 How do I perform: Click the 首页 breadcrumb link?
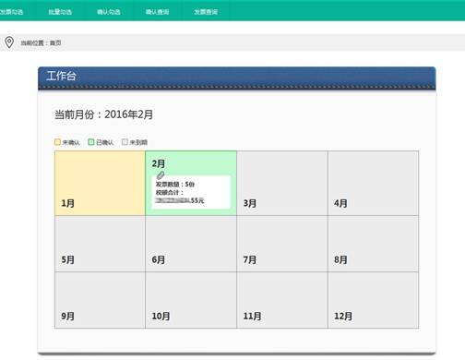coord(55,42)
